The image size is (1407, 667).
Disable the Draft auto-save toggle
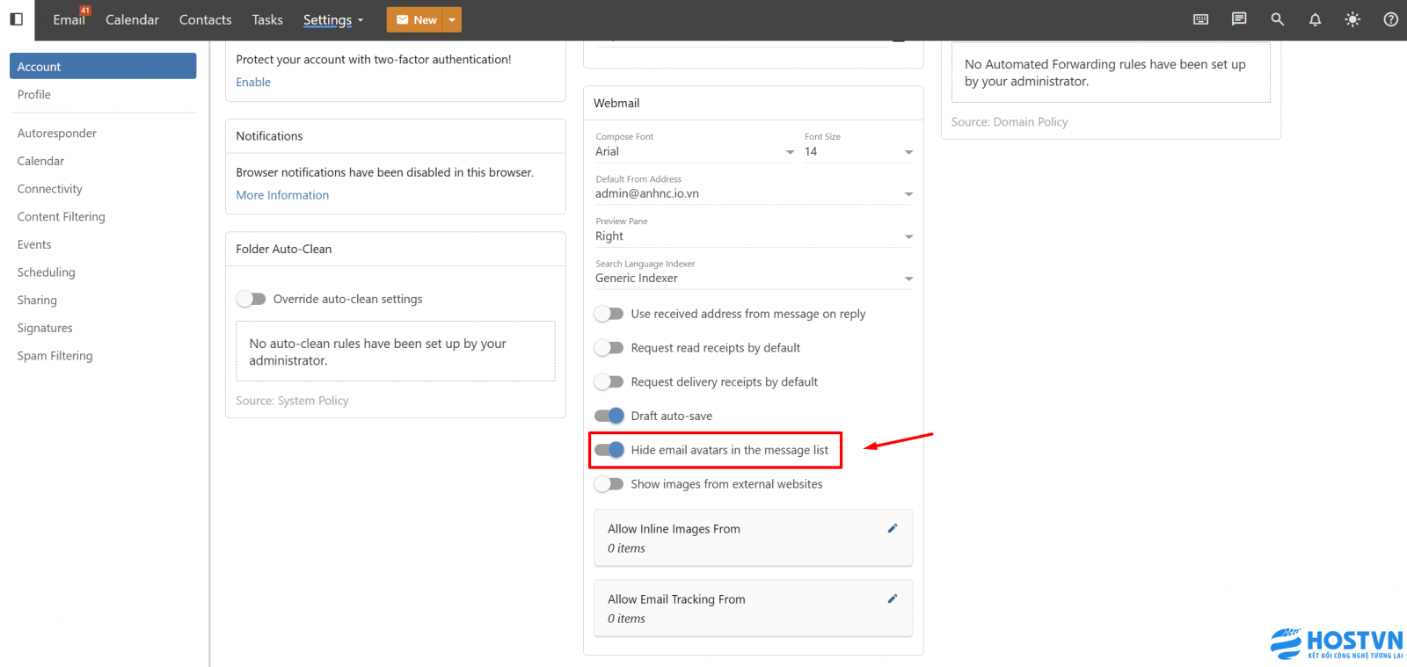pos(609,416)
